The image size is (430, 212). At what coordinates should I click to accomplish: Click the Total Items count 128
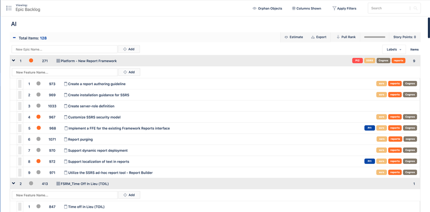(x=43, y=38)
